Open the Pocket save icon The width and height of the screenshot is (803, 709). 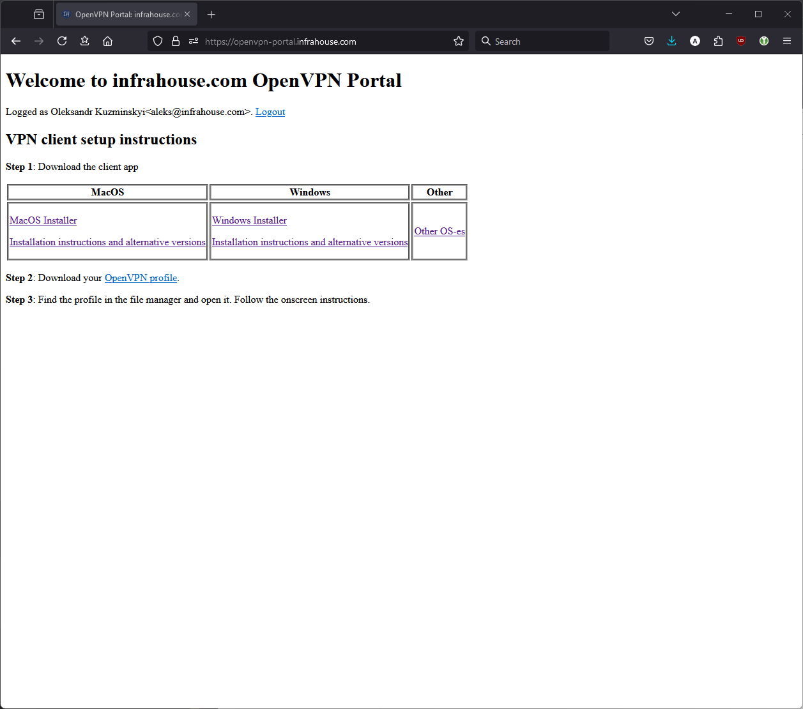(x=649, y=41)
